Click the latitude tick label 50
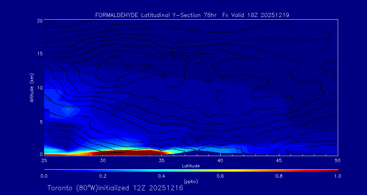This screenshot has width=367, height=195. pyautogui.click(x=337, y=160)
